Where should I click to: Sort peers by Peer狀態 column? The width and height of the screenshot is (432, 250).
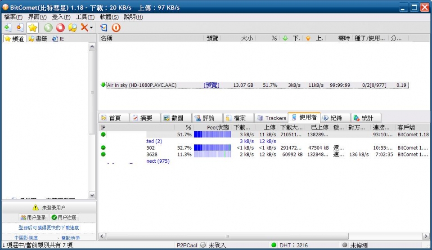pyautogui.click(x=213, y=128)
